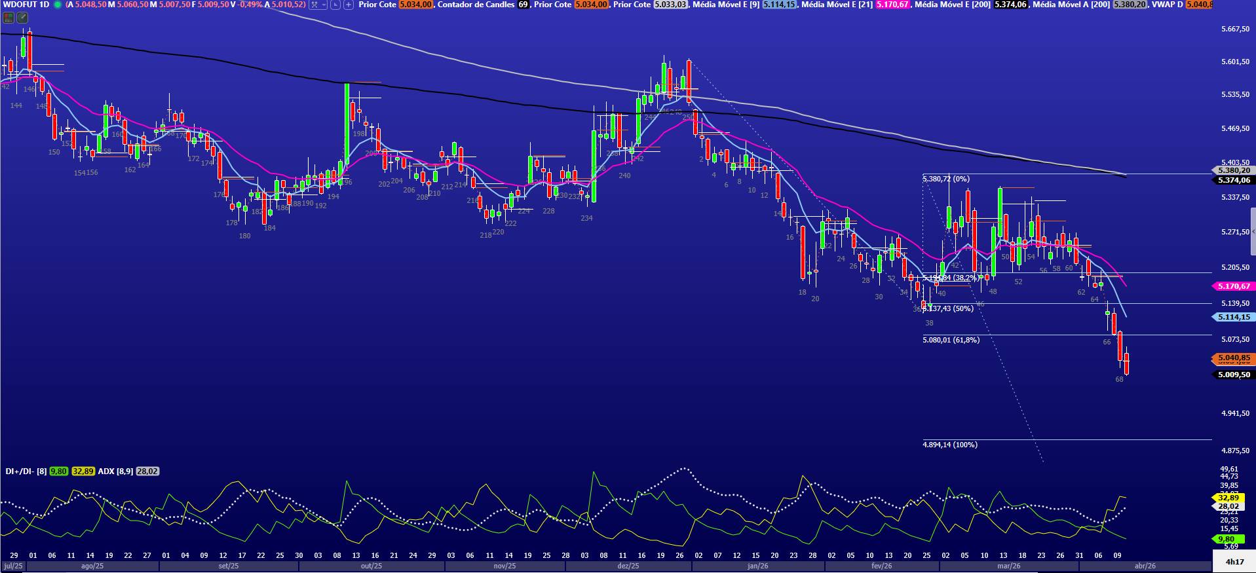
Task: Click the dez/25 month segment on timeline
Action: coord(628,566)
